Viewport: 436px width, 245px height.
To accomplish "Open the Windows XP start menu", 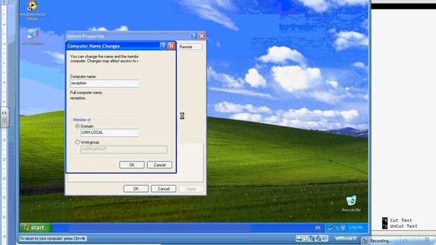I will 35,227.
